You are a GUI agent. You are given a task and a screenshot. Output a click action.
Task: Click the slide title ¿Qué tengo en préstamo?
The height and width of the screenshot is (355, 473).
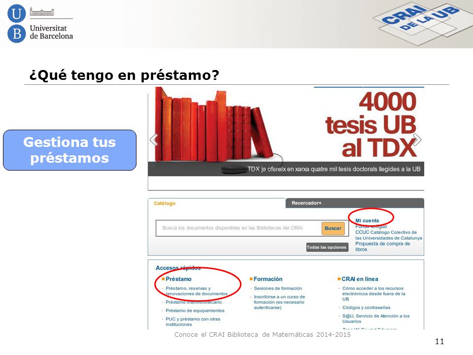[x=124, y=75]
